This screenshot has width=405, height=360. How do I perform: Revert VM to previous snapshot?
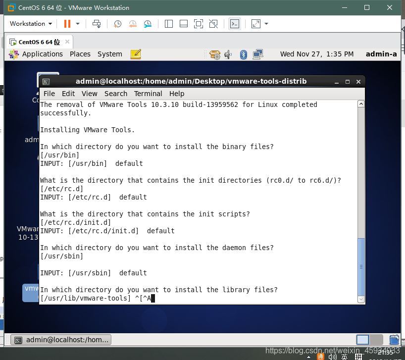tap(133, 24)
